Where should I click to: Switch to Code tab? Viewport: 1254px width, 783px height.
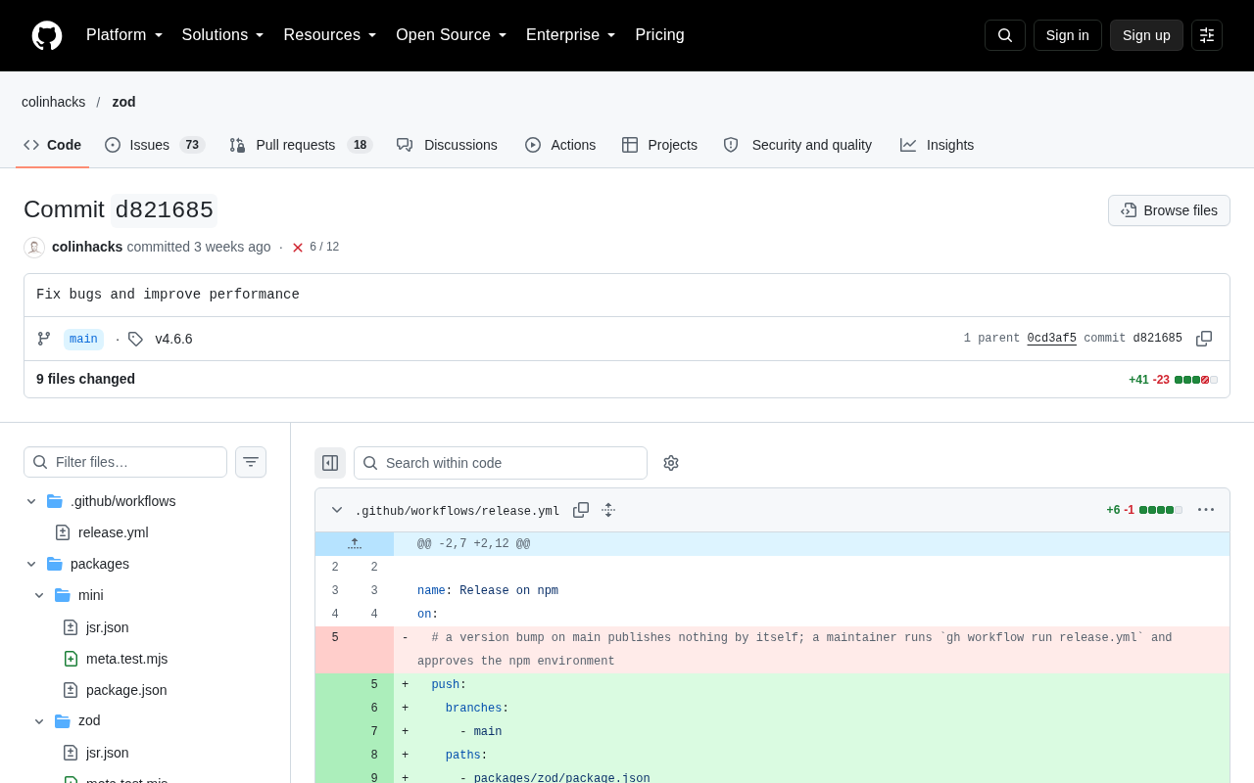point(53,145)
